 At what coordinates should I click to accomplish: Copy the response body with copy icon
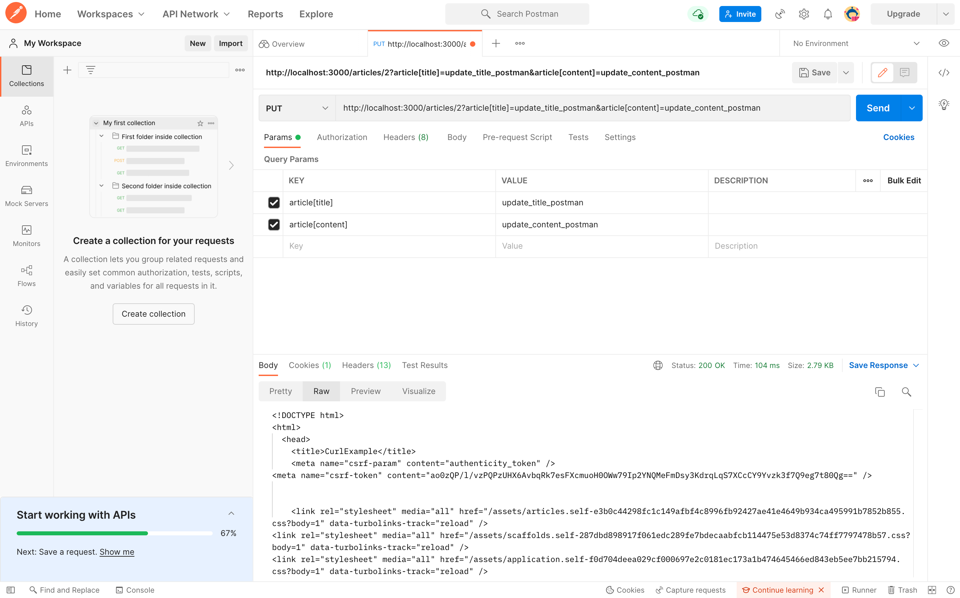[880, 392]
